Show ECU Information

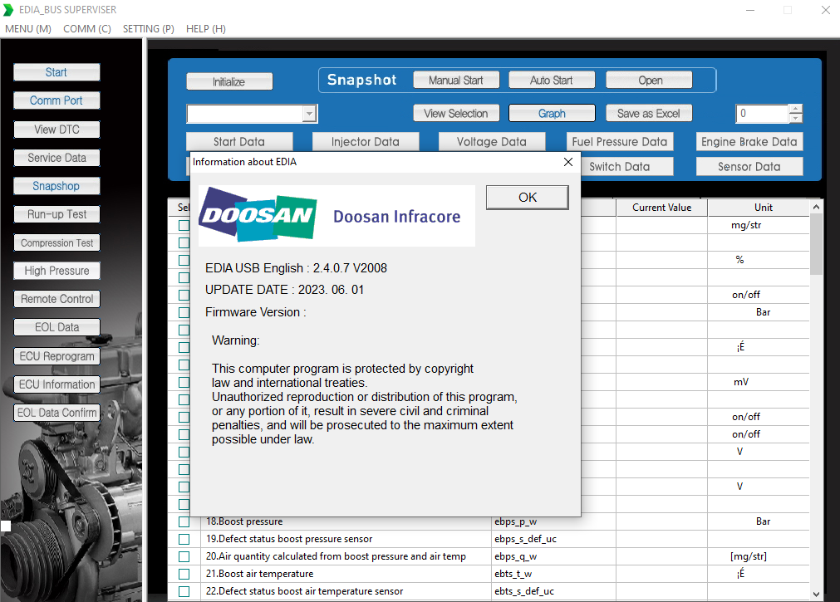pyautogui.click(x=56, y=384)
